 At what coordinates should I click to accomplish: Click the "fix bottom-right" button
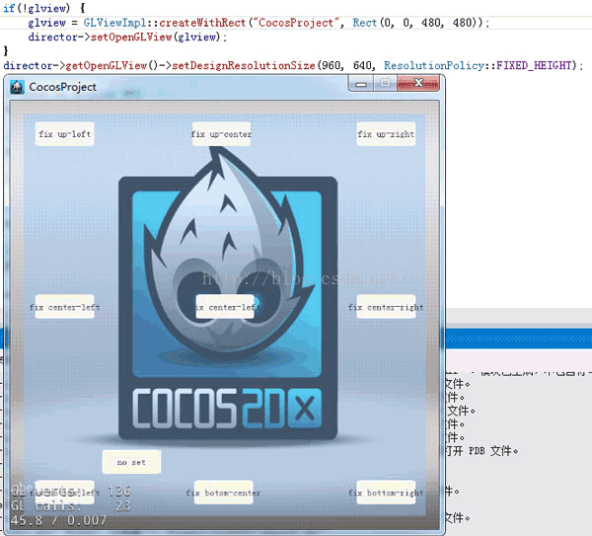(x=386, y=493)
